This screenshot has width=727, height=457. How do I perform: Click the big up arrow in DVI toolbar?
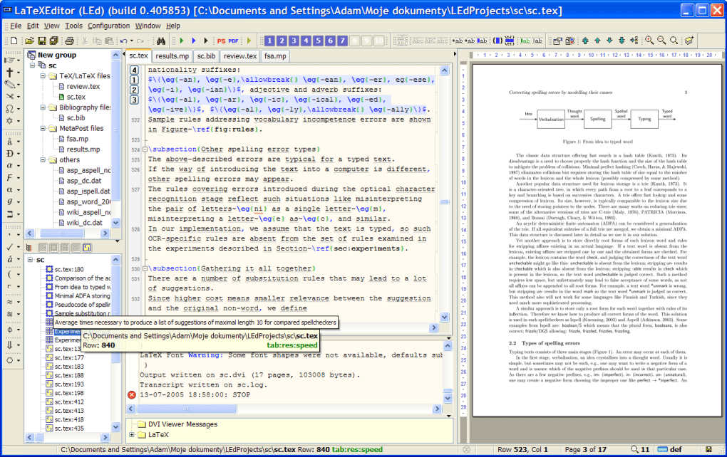[x=586, y=41]
